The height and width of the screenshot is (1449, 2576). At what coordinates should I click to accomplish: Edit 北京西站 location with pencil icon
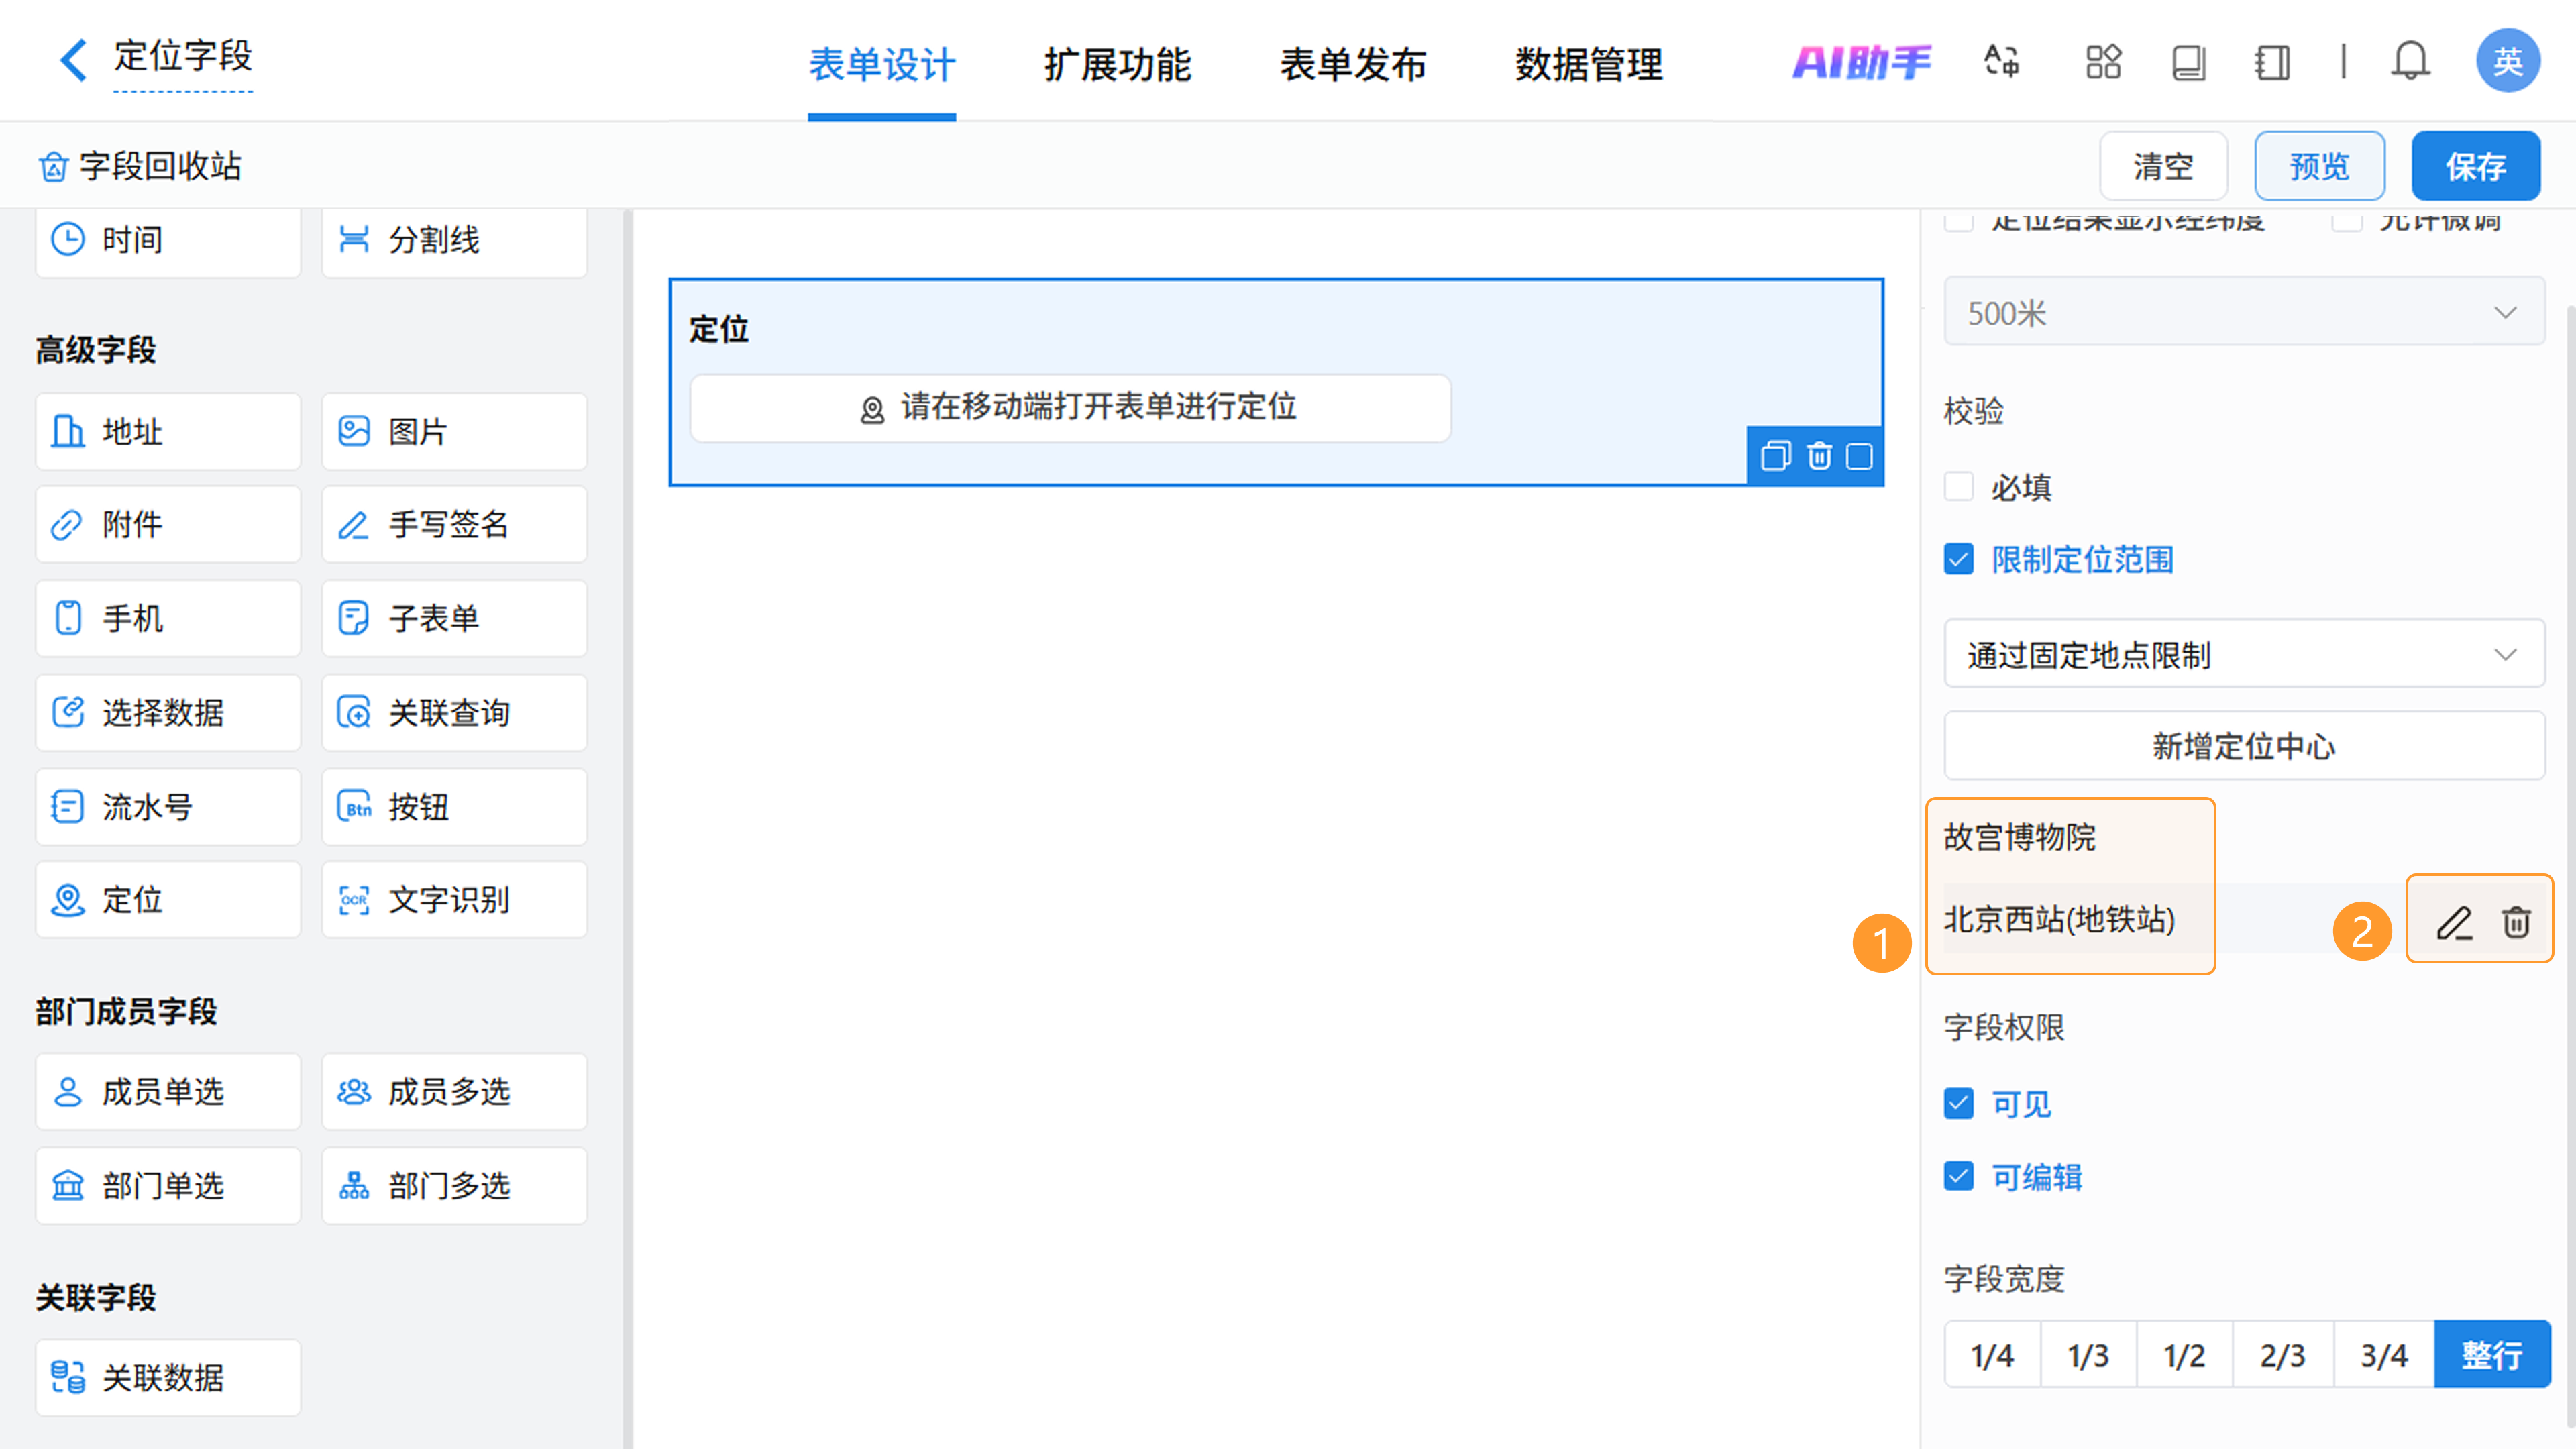2454,922
